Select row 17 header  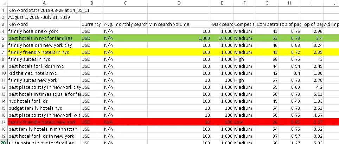[x=4, y=122]
